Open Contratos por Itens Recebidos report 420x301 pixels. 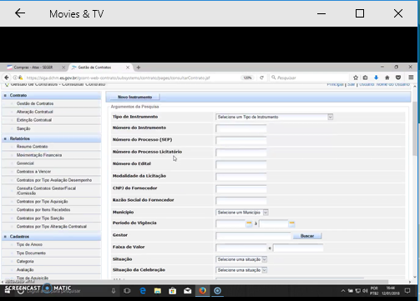[x=43, y=210]
